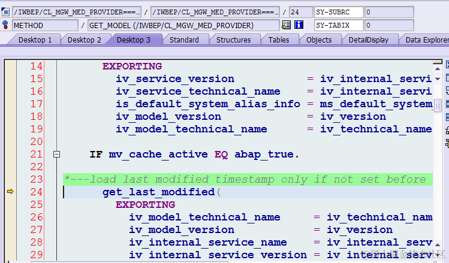This screenshot has width=449, height=263.
Task: Open the Data Explorer tab
Action: coord(427,40)
